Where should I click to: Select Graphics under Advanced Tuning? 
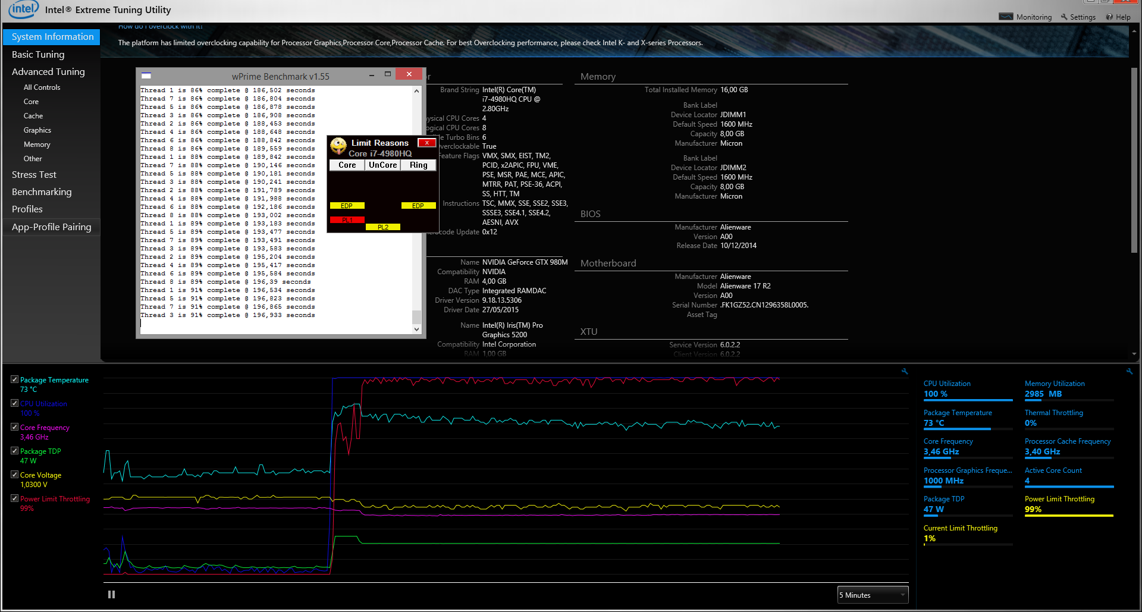pos(37,130)
